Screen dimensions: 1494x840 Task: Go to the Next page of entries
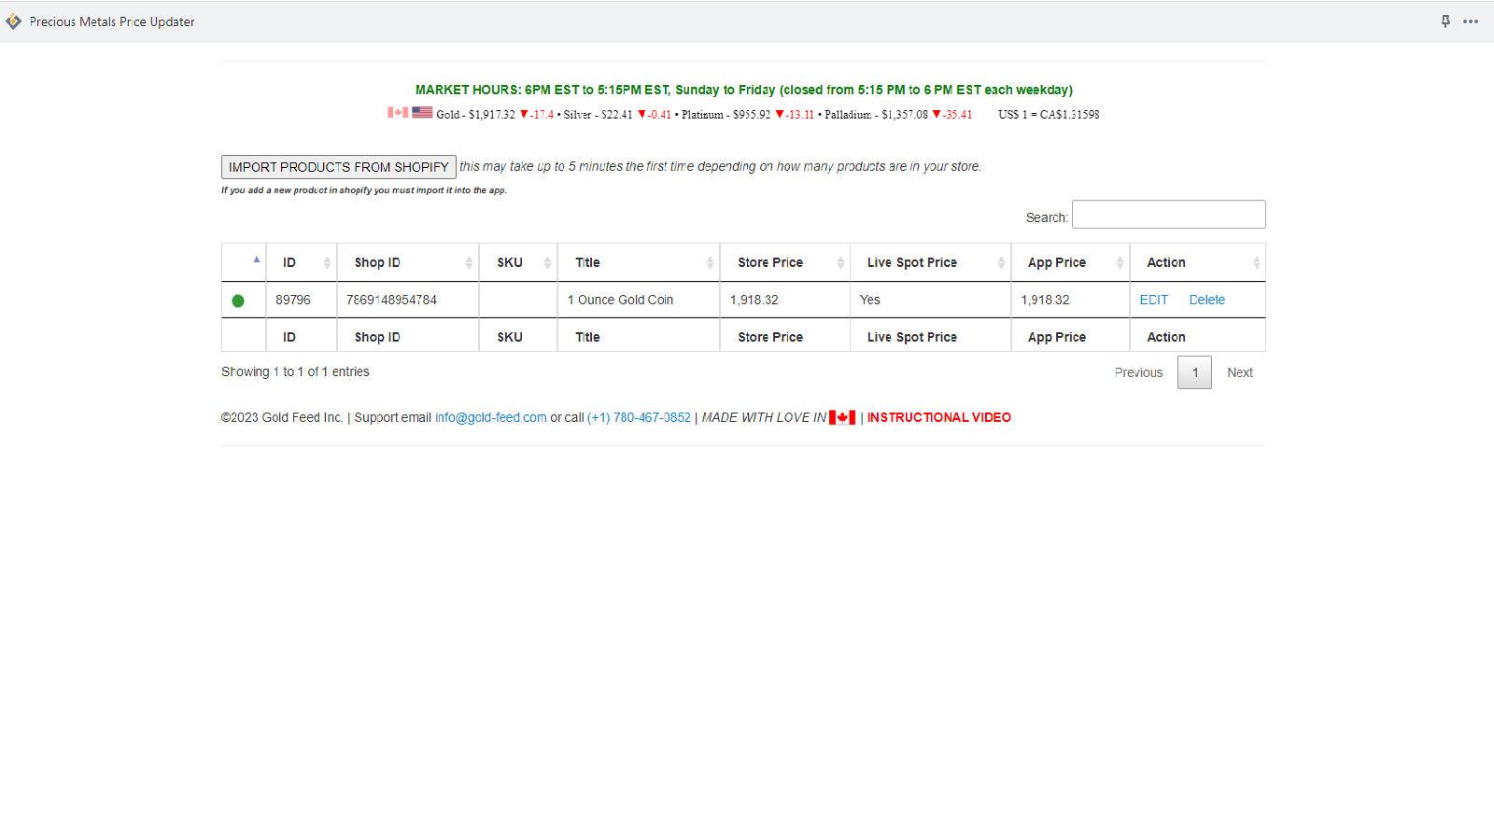[x=1240, y=371]
